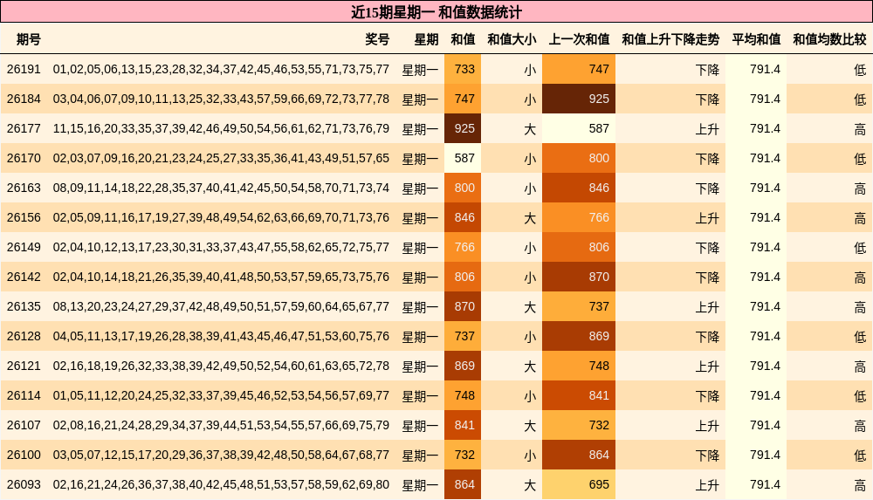
Task: Click the winning numbers of period 26142
Action: (221, 277)
